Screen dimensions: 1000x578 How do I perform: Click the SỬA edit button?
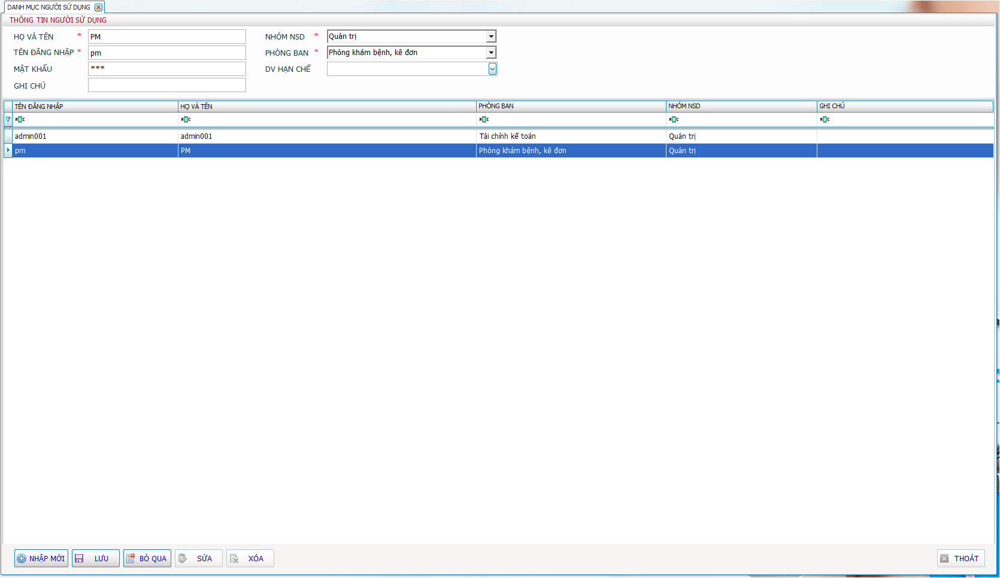[199, 558]
